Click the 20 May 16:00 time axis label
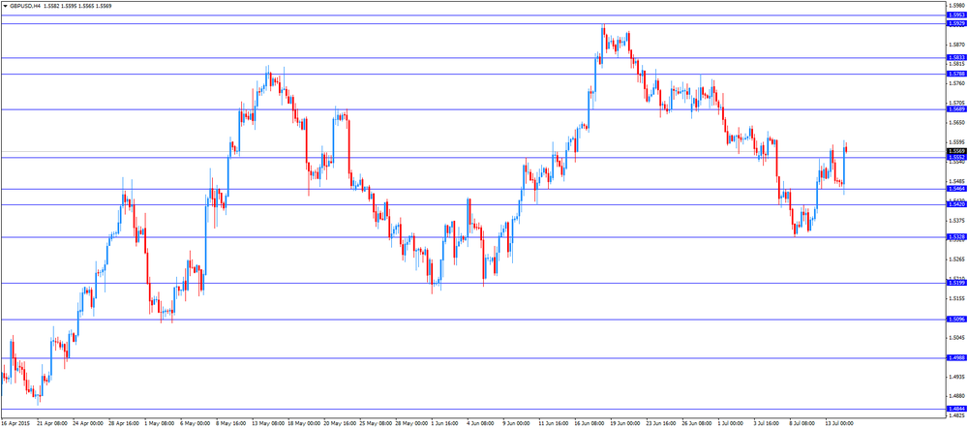 (x=340, y=424)
